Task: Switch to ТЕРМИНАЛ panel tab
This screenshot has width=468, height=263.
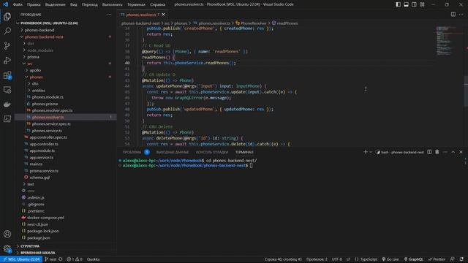Action: (244, 153)
